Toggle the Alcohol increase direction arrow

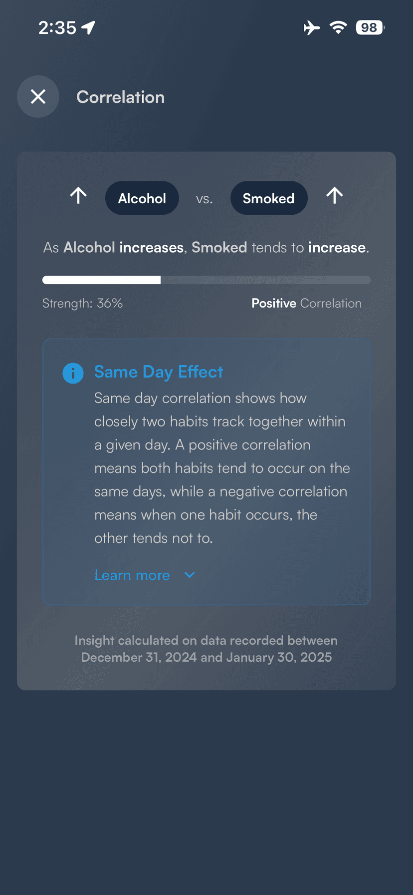tap(78, 196)
